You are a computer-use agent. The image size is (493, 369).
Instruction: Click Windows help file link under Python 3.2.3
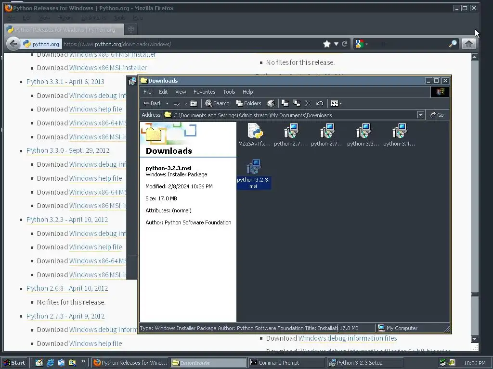pos(95,247)
